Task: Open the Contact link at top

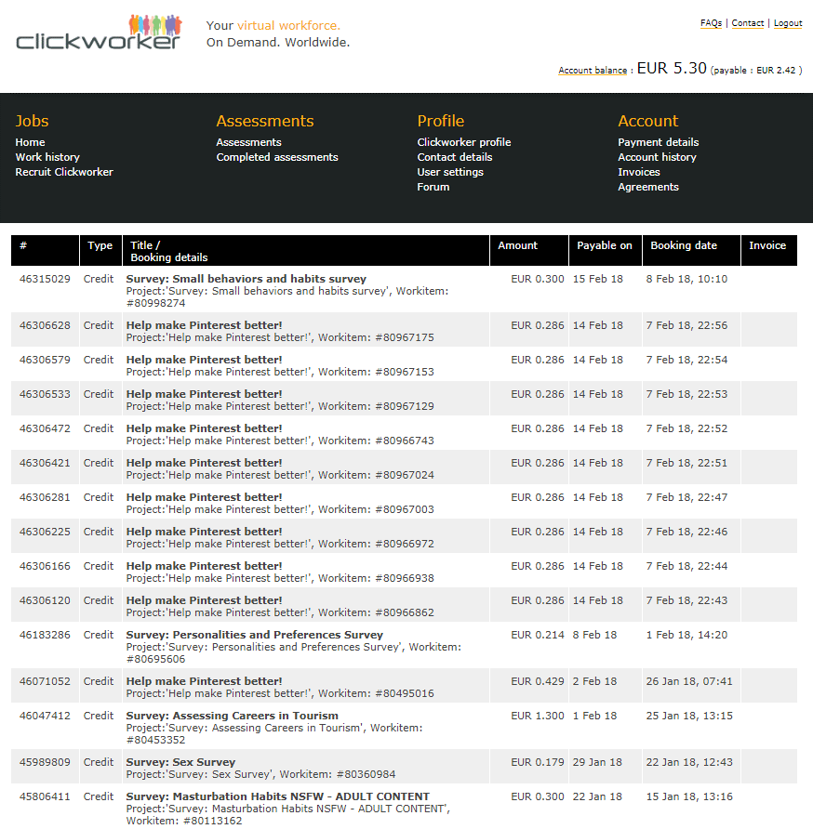Action: [x=747, y=23]
